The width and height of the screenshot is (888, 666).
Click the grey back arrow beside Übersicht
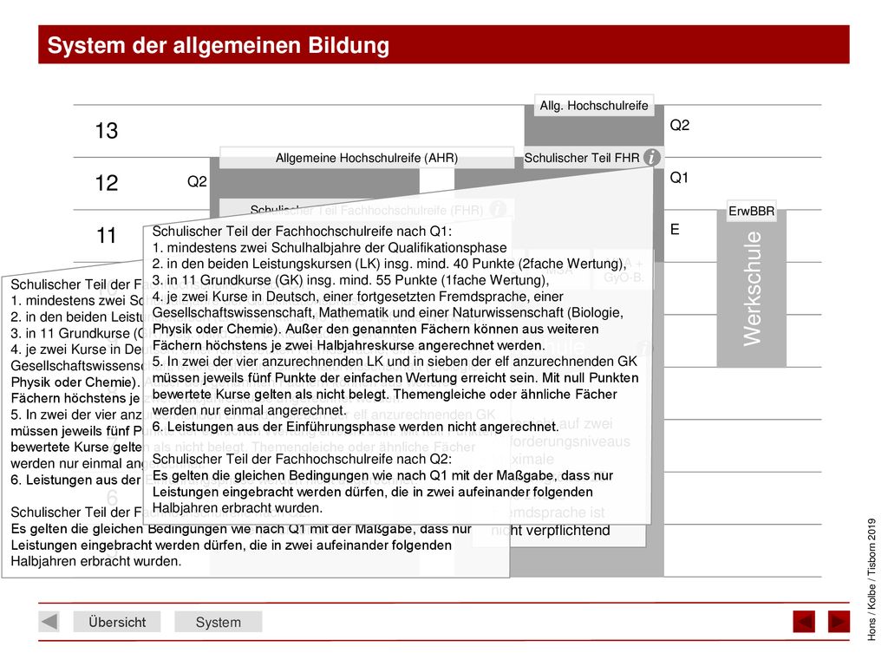49,621
